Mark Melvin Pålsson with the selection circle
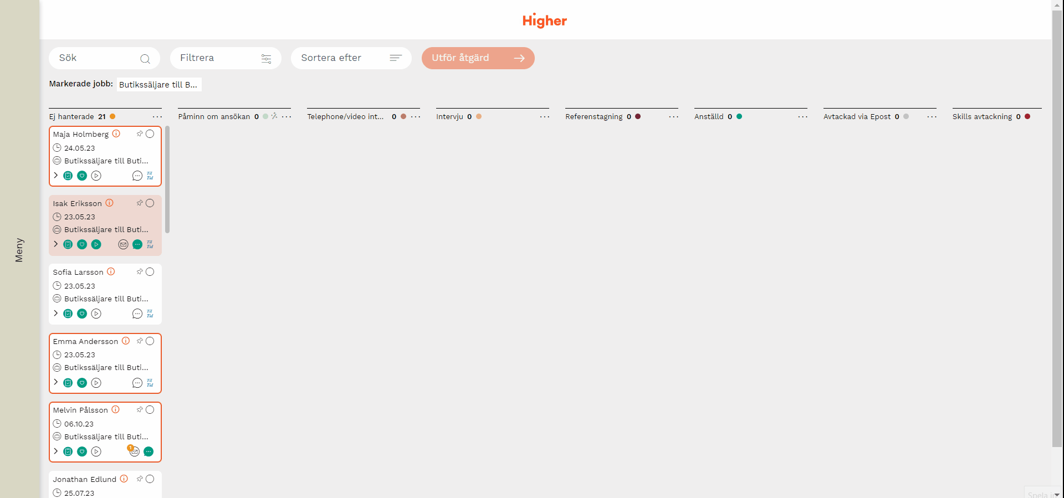1064x498 pixels. click(150, 410)
